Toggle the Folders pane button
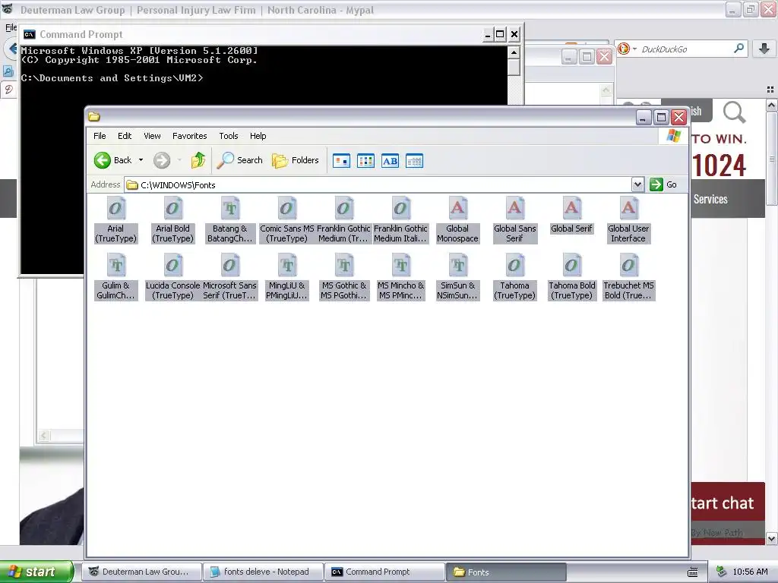The width and height of the screenshot is (778, 583). (x=296, y=160)
